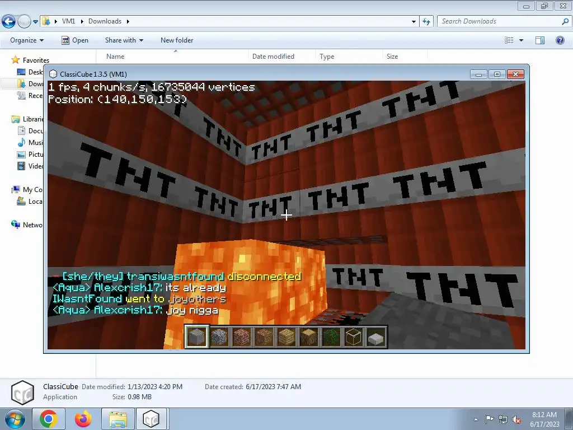
Task: Select Favorites in navigation pane
Action: pyautogui.click(x=30, y=60)
